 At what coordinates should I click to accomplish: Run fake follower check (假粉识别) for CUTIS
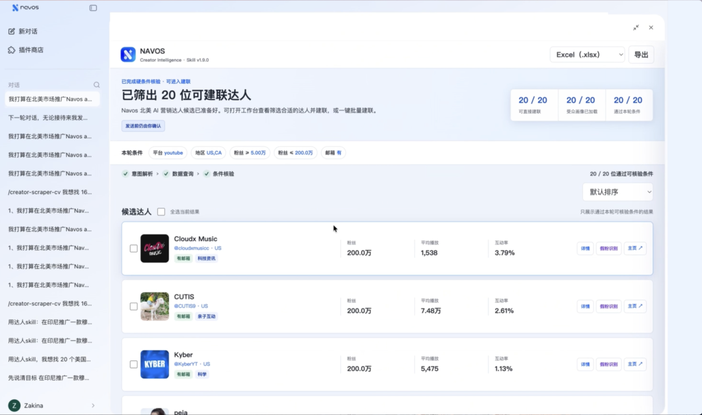coord(608,307)
